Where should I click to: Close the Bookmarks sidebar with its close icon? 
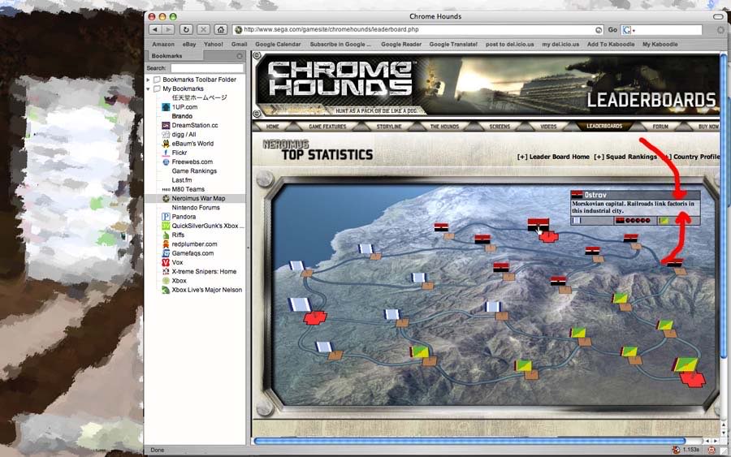coord(240,56)
